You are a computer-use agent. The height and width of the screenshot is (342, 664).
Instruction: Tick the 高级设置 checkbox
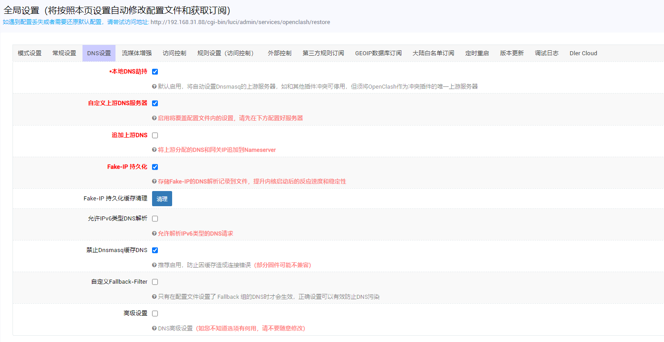[x=155, y=313]
